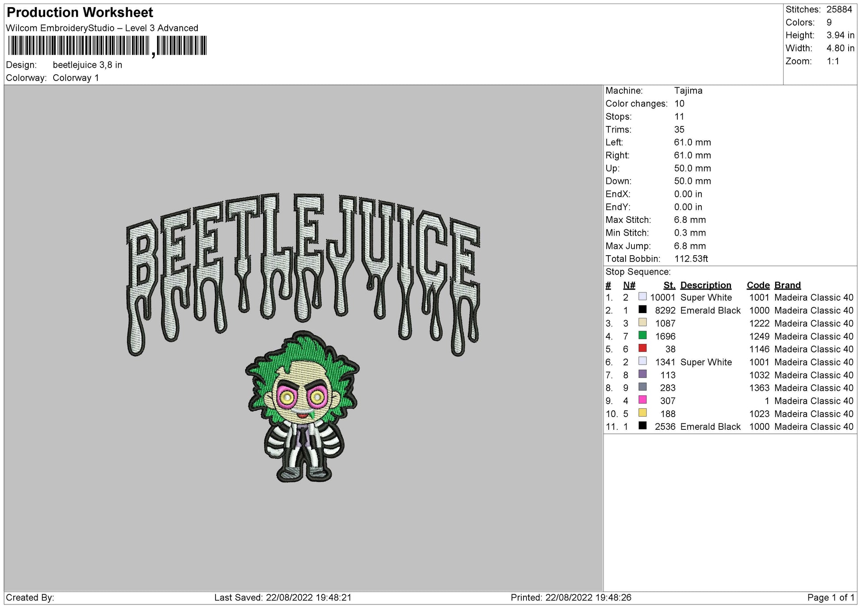
Task: Pick the pink swatch with 307 stitches
Action: click(x=642, y=400)
